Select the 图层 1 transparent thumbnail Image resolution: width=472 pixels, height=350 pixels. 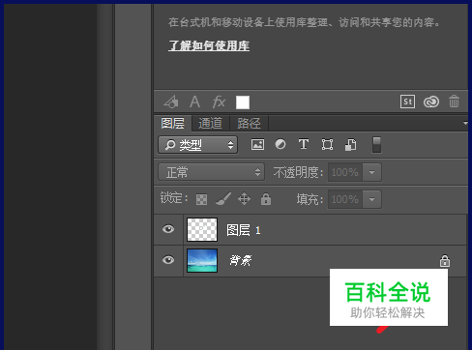pos(202,229)
